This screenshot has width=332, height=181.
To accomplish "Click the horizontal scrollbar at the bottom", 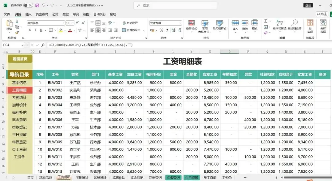I will click(308, 178).
